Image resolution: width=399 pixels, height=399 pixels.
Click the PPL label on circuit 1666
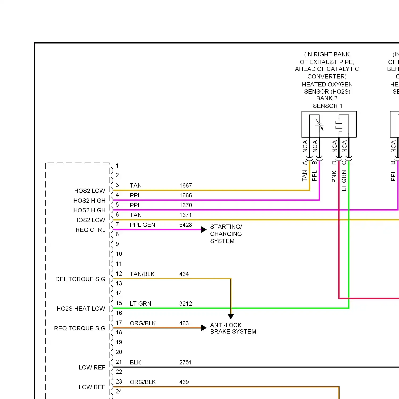tap(135, 195)
